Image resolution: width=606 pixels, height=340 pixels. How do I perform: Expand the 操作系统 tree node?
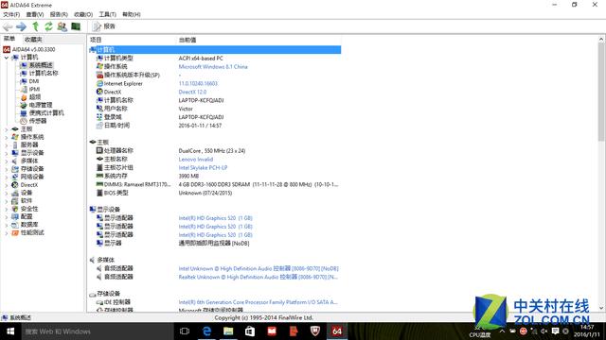click(x=7, y=137)
